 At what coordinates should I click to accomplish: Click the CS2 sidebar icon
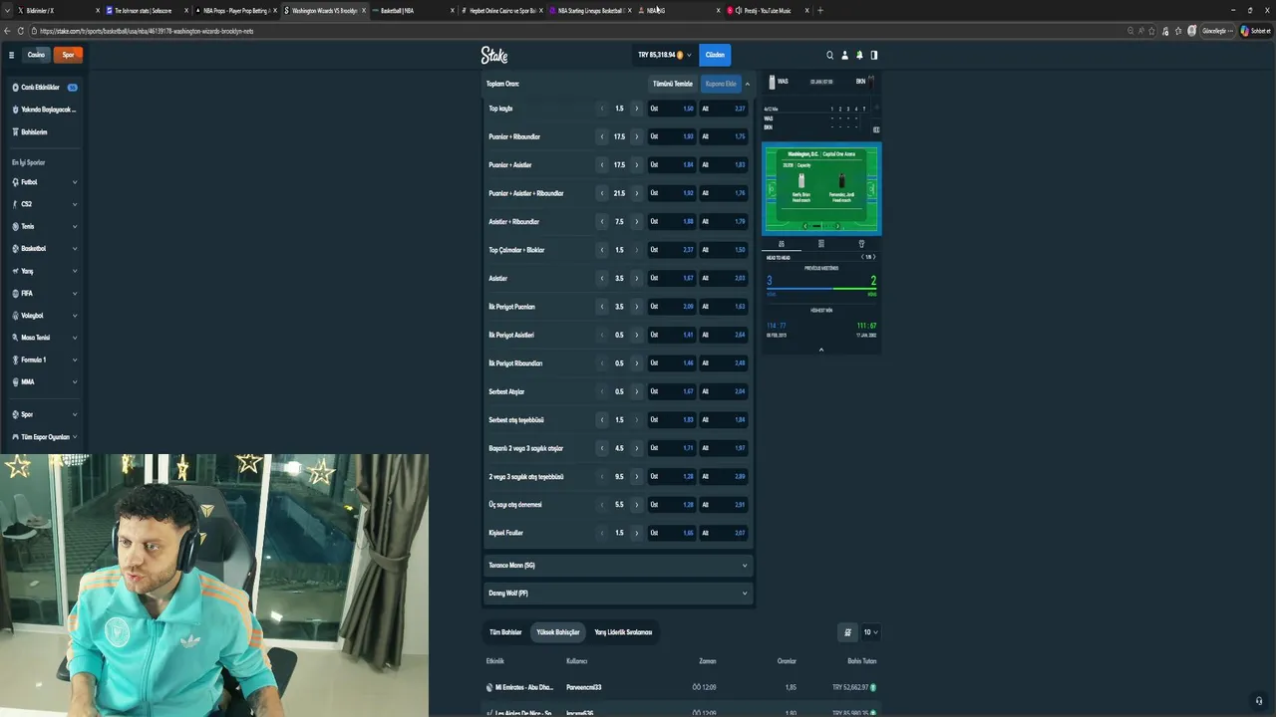point(15,204)
